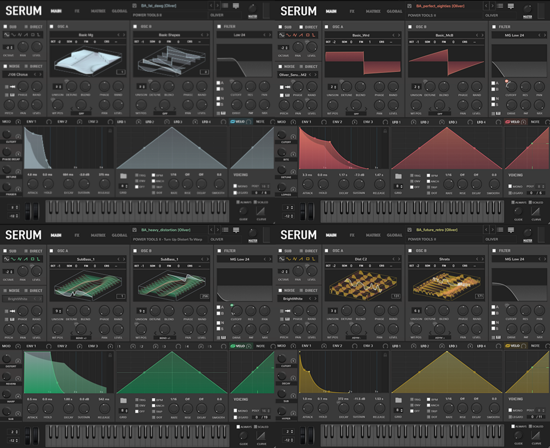
Task: Click the noise one-shot arrow icon in BA_fat_dawg
Action: point(13,86)
